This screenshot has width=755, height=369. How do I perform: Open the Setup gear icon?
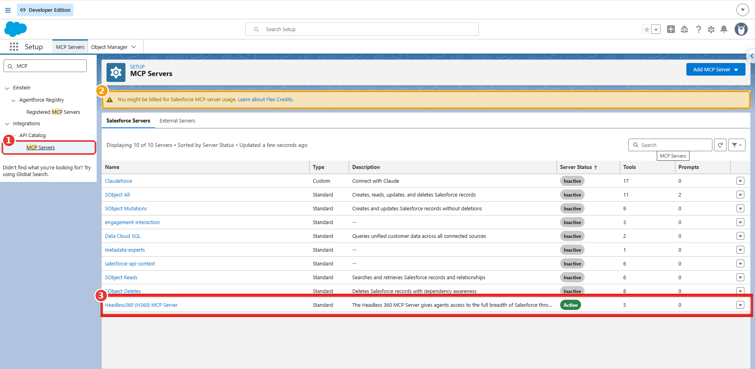(711, 29)
